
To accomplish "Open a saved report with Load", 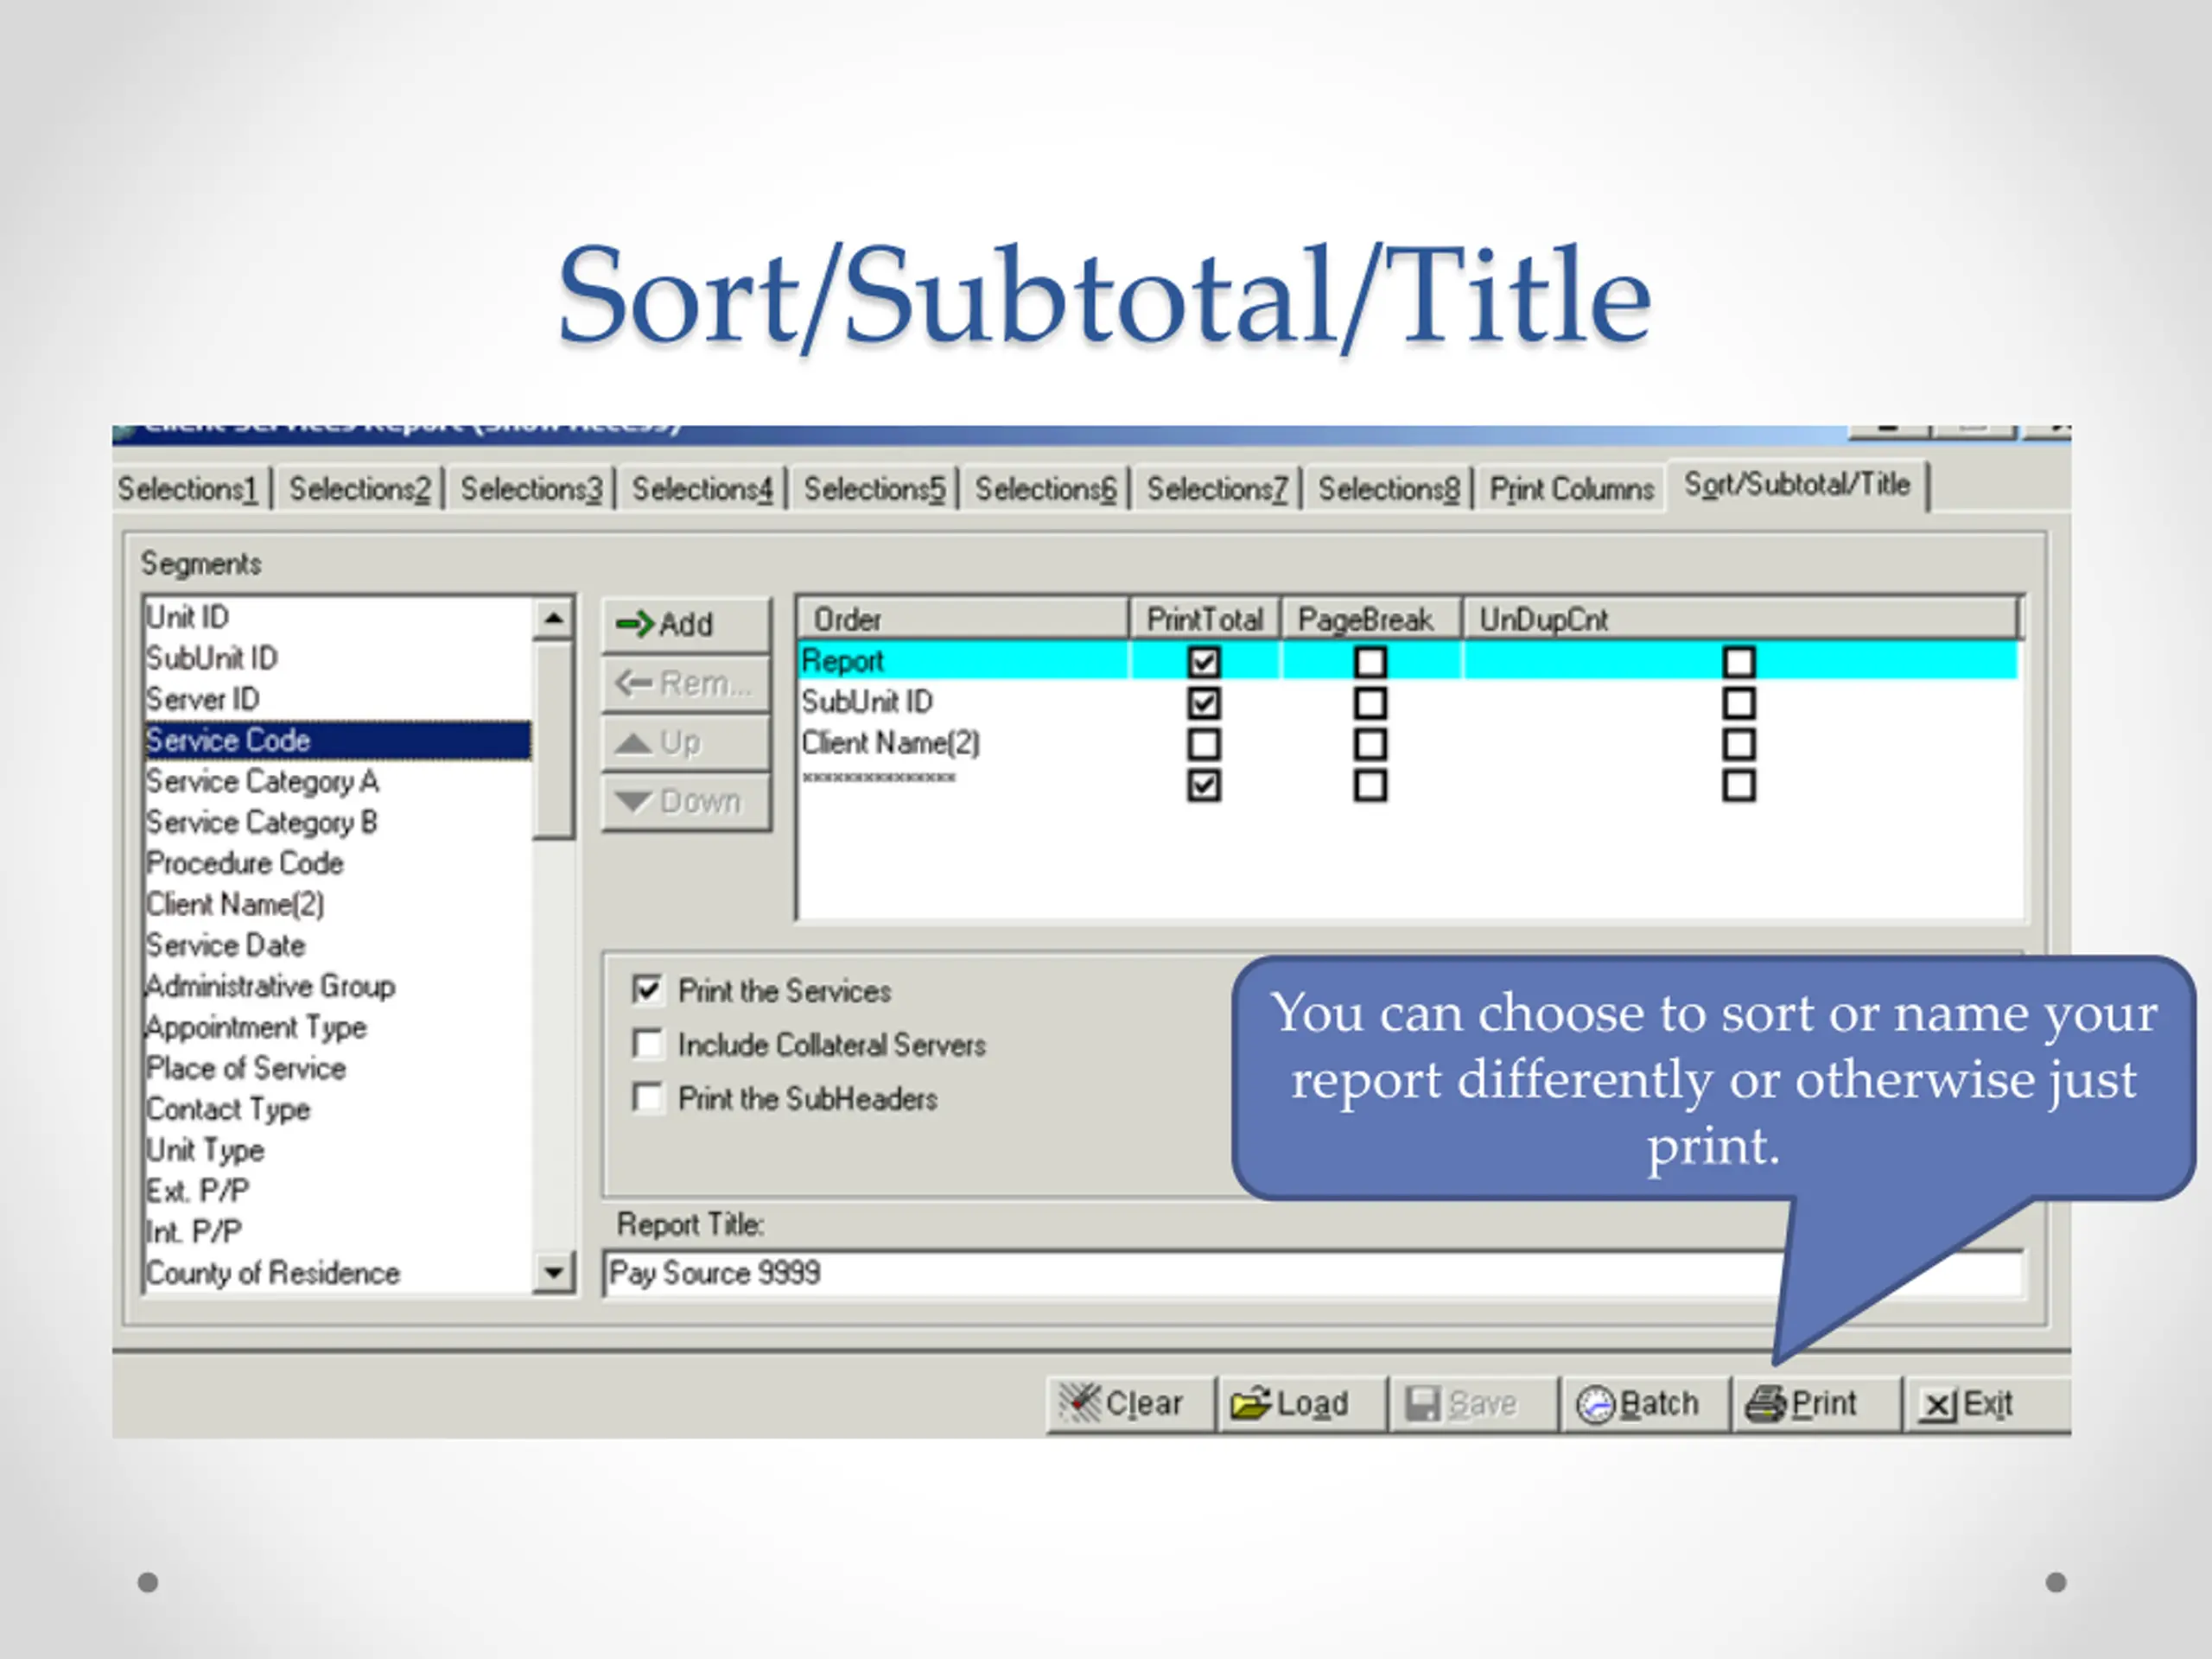I will coord(1299,1403).
